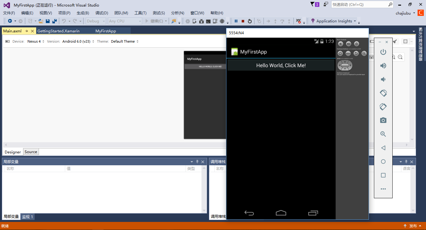Tap the Hello World, Click Me! button
426x230 pixels.
click(x=281, y=65)
